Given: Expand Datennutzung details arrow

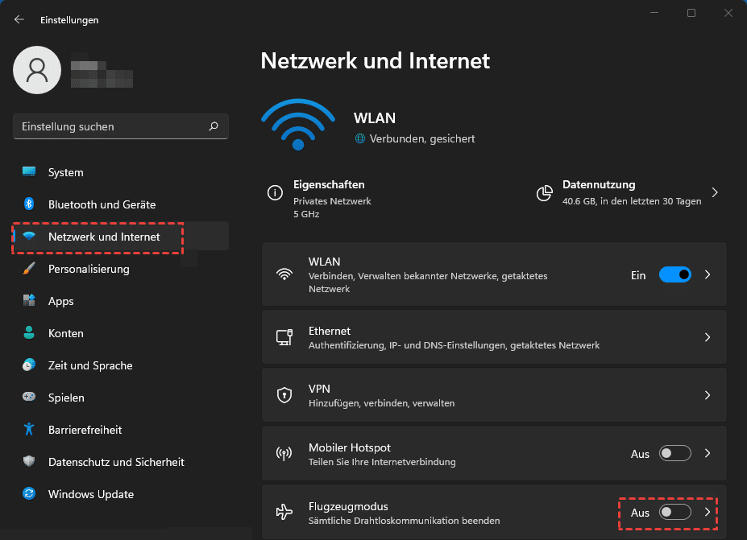Looking at the screenshot, I should [714, 193].
